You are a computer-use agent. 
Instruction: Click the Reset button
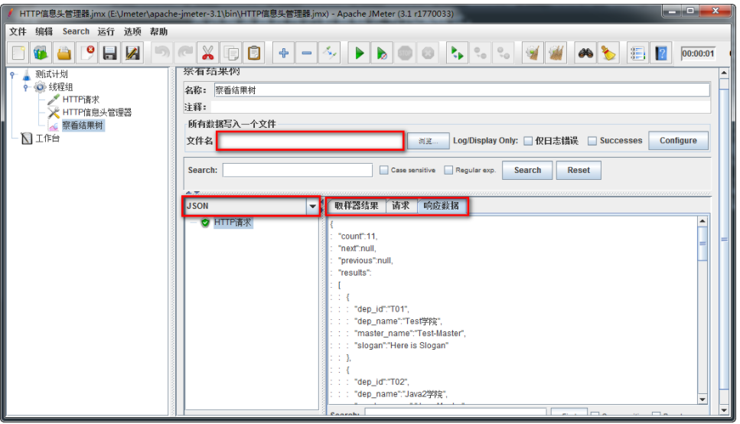click(x=579, y=170)
